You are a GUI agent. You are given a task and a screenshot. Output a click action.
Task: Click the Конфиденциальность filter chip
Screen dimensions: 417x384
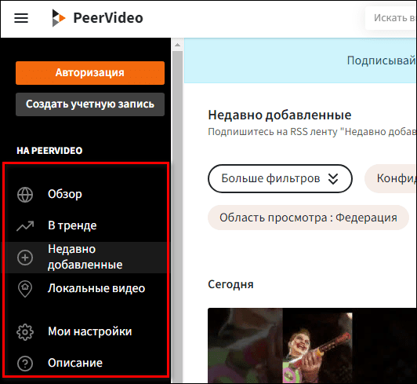(x=391, y=178)
